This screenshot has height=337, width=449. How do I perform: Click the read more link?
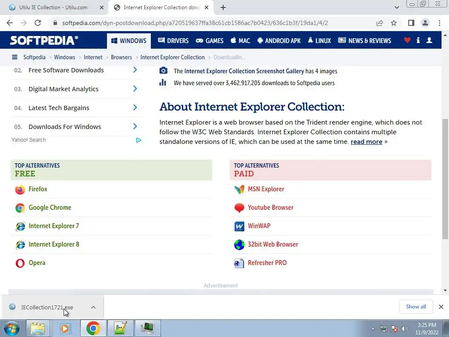pos(366,142)
